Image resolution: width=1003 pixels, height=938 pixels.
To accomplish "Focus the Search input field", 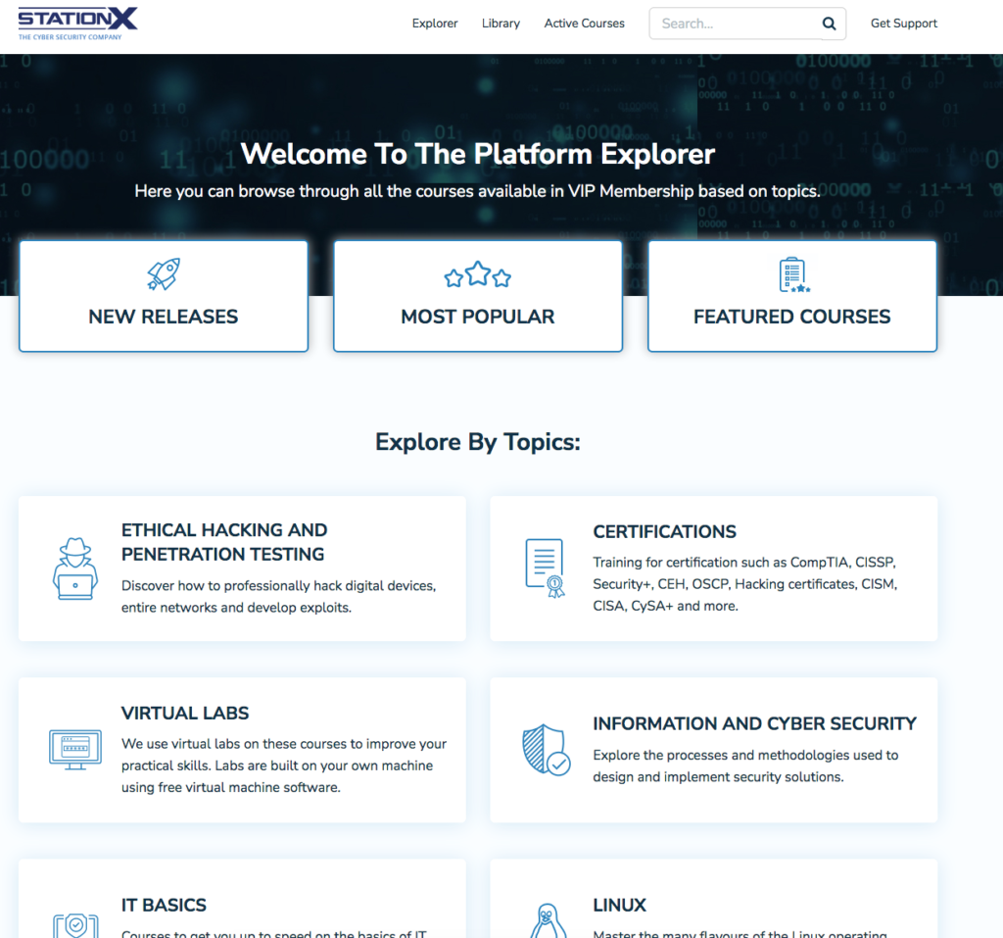I will click(x=735, y=24).
